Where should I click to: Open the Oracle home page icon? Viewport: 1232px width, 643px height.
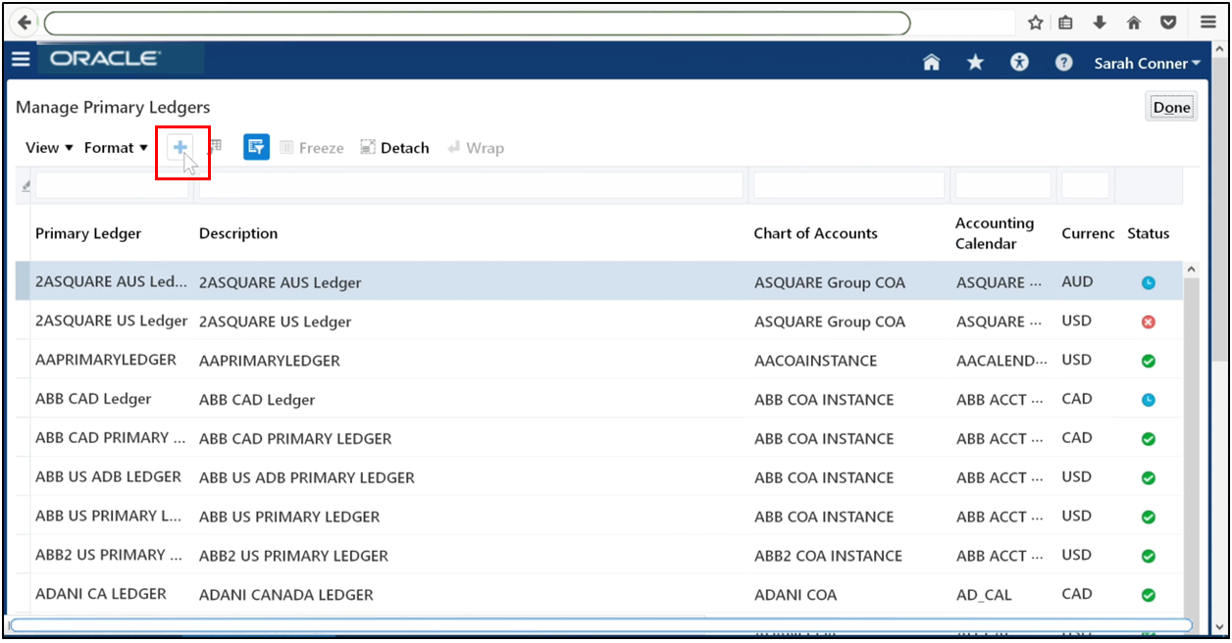[x=931, y=62]
